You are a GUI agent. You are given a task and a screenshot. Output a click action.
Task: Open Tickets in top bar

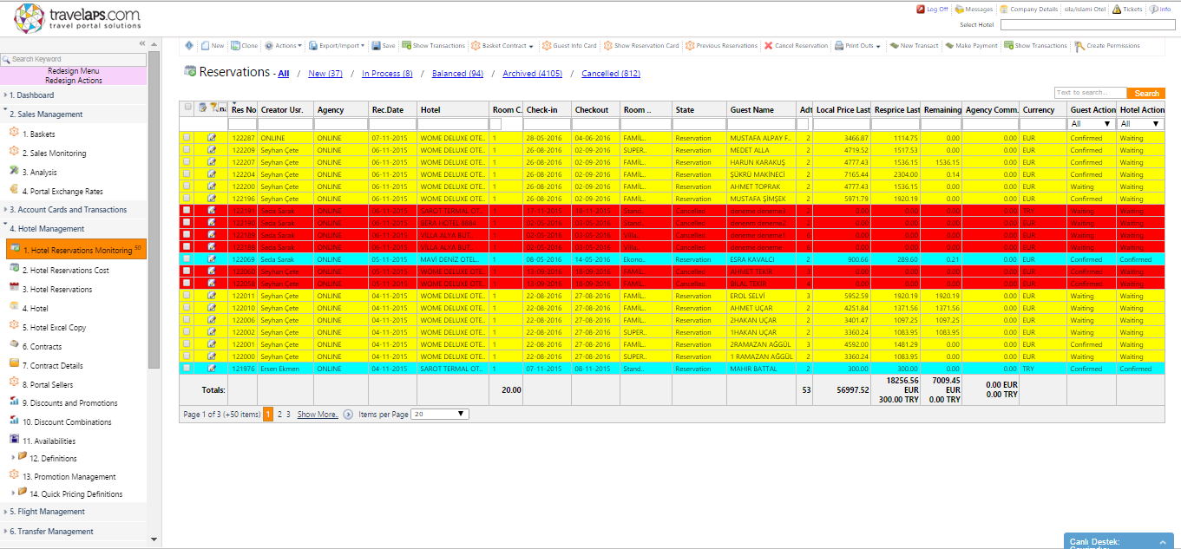tap(1127, 10)
